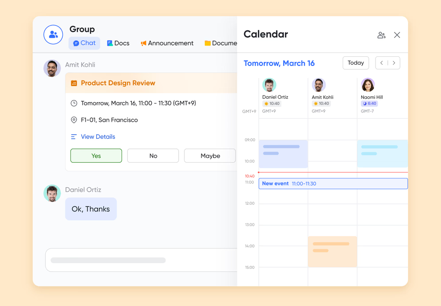Select Naomi Hill's calendar avatar
Image resolution: width=441 pixels, height=306 pixels.
point(368,85)
